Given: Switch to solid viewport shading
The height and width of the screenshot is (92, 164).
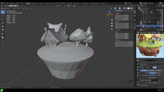Looking at the screenshot, I should 128,8.
